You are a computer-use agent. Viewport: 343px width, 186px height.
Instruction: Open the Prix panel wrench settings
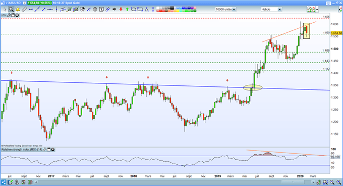pos(9,15)
